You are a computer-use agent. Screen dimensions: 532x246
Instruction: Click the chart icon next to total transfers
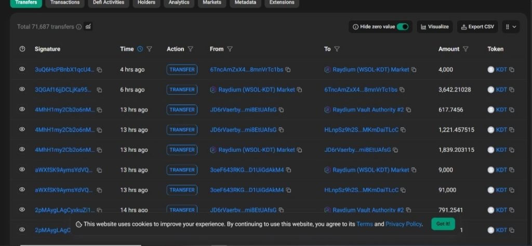88,26
